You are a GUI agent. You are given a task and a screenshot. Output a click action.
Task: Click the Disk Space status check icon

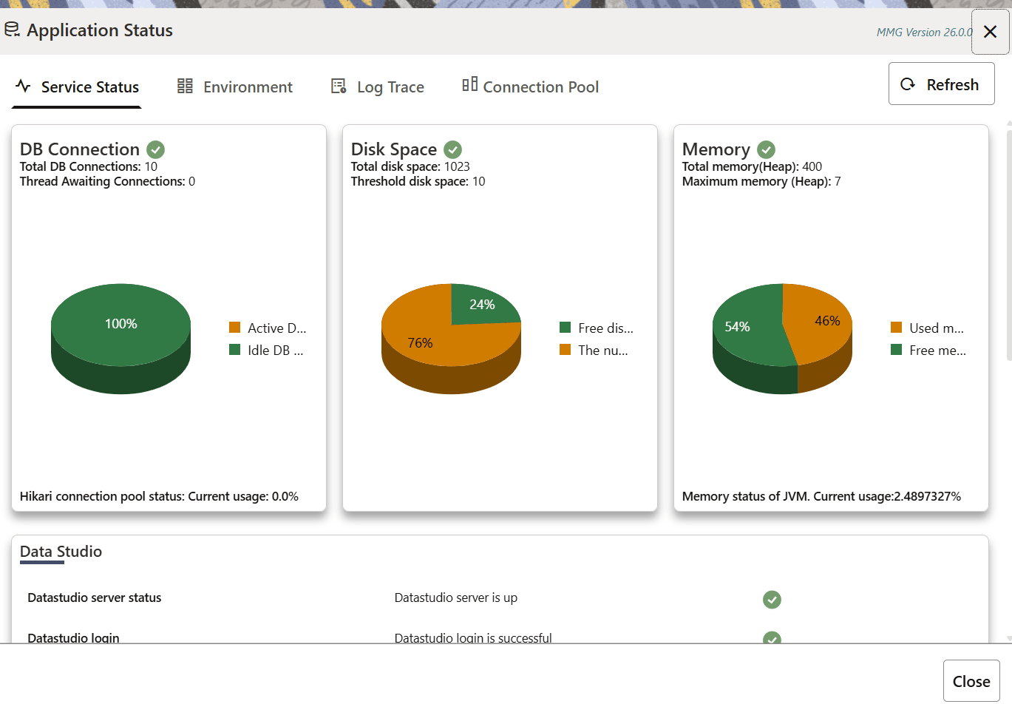click(x=452, y=149)
